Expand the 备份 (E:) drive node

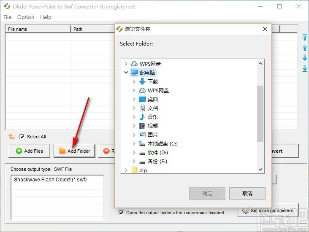(x=134, y=161)
